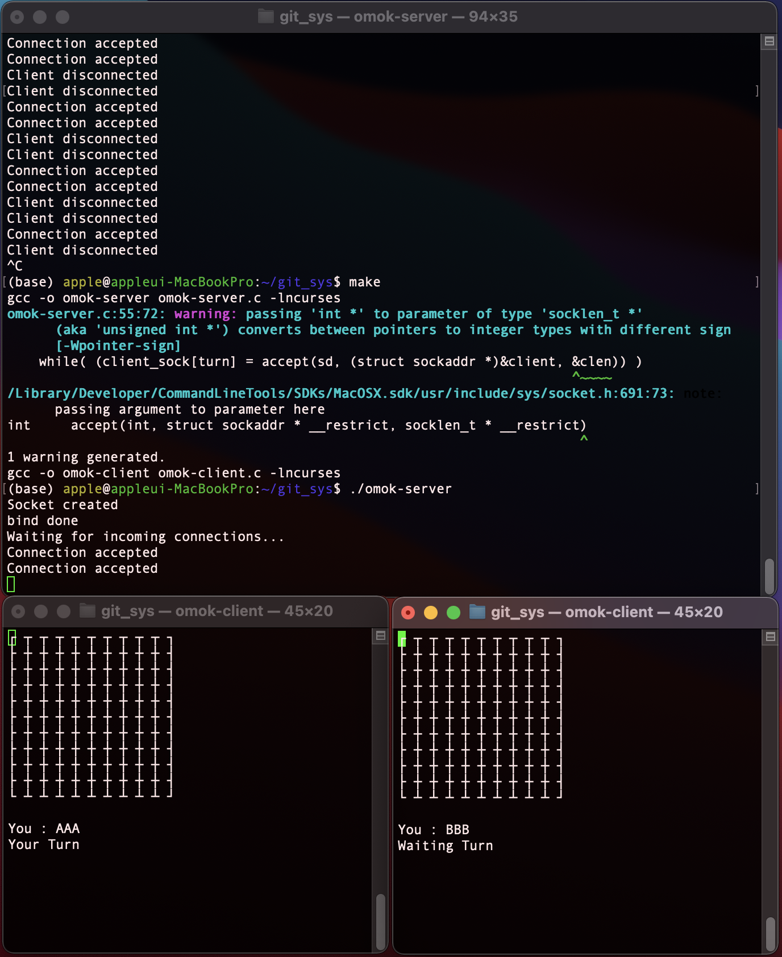782x957 pixels.
Task: Click the socket.h:691:73 include path line
Action: (x=340, y=393)
